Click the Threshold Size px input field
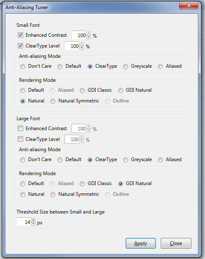 point(24,222)
